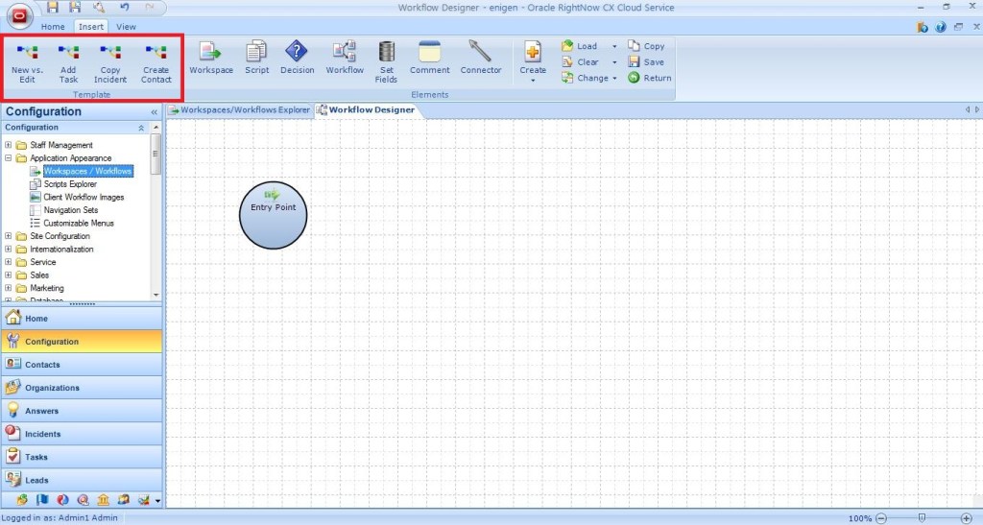The width and height of the screenshot is (983, 525).
Task: Add a Set Fields element
Action: pos(386,62)
